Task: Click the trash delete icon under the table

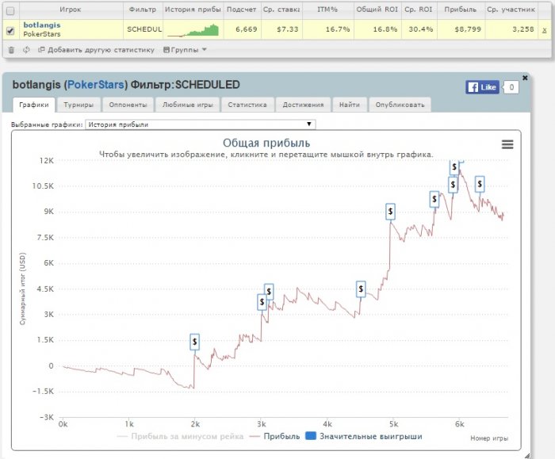Action: click(11, 50)
